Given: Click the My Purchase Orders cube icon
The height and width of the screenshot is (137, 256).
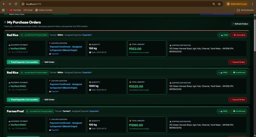Looking at the screenshot, I should click(x=5, y=22).
